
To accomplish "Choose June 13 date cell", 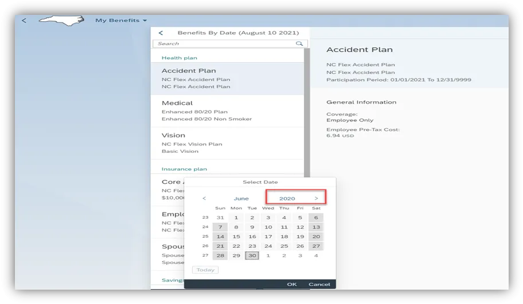I will pyautogui.click(x=316, y=227).
